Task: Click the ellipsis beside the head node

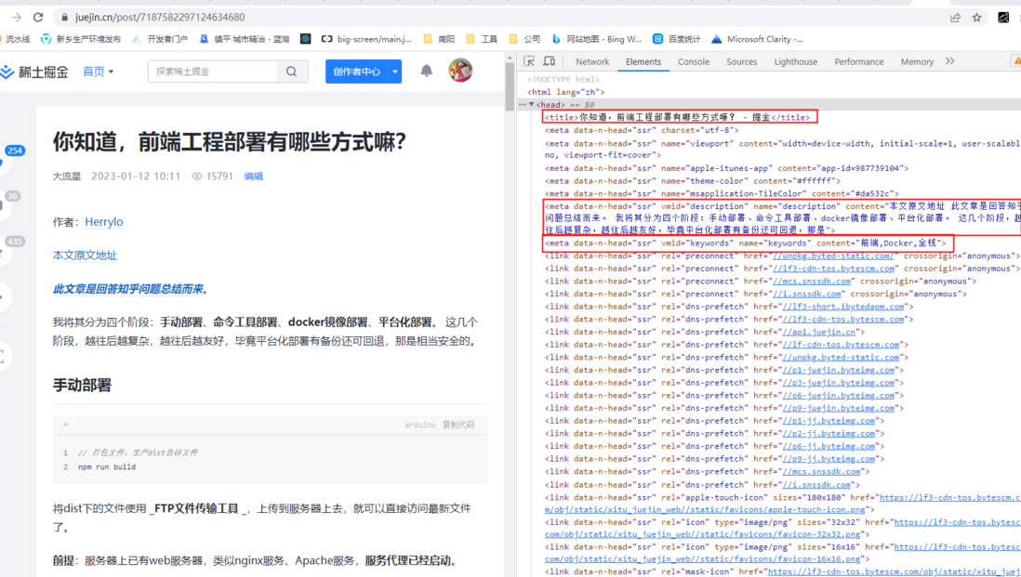Action: click(x=523, y=104)
